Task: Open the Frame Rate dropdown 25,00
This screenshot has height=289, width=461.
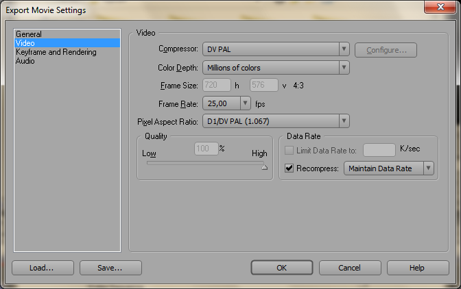Action: [226, 103]
